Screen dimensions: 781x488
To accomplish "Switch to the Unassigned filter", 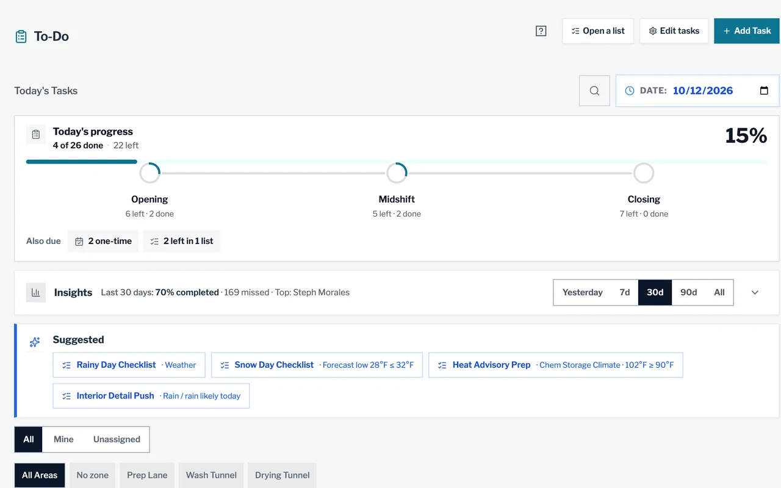I will pyautogui.click(x=117, y=439).
